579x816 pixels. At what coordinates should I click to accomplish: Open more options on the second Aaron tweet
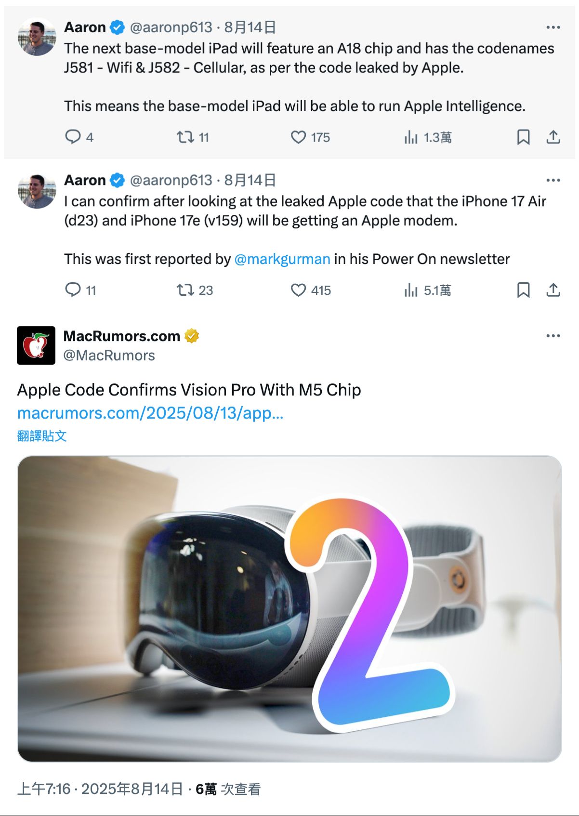[x=553, y=180]
